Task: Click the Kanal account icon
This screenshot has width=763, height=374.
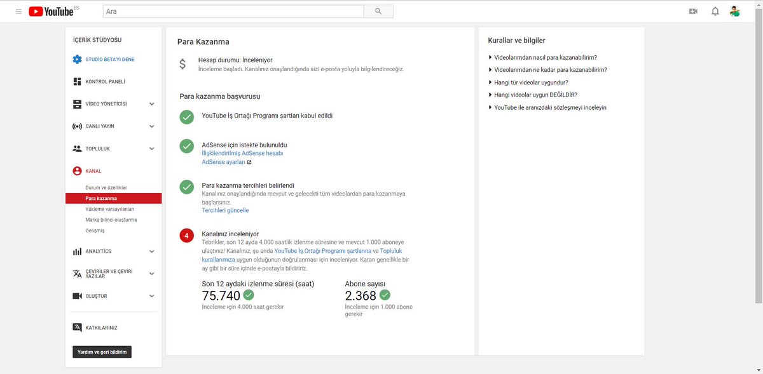Action: pyautogui.click(x=77, y=171)
